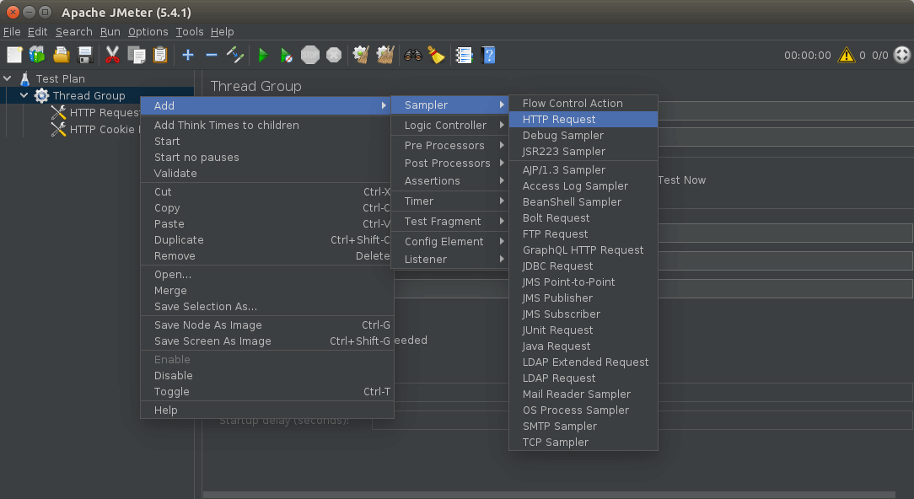Select HTTP Request from Sampler submenu
This screenshot has height=499, width=914.
point(559,119)
